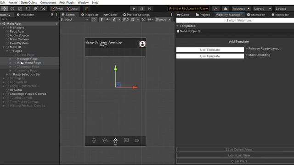Collapse the Pages object
Viewport: 294px width, 165px height.
7,51
